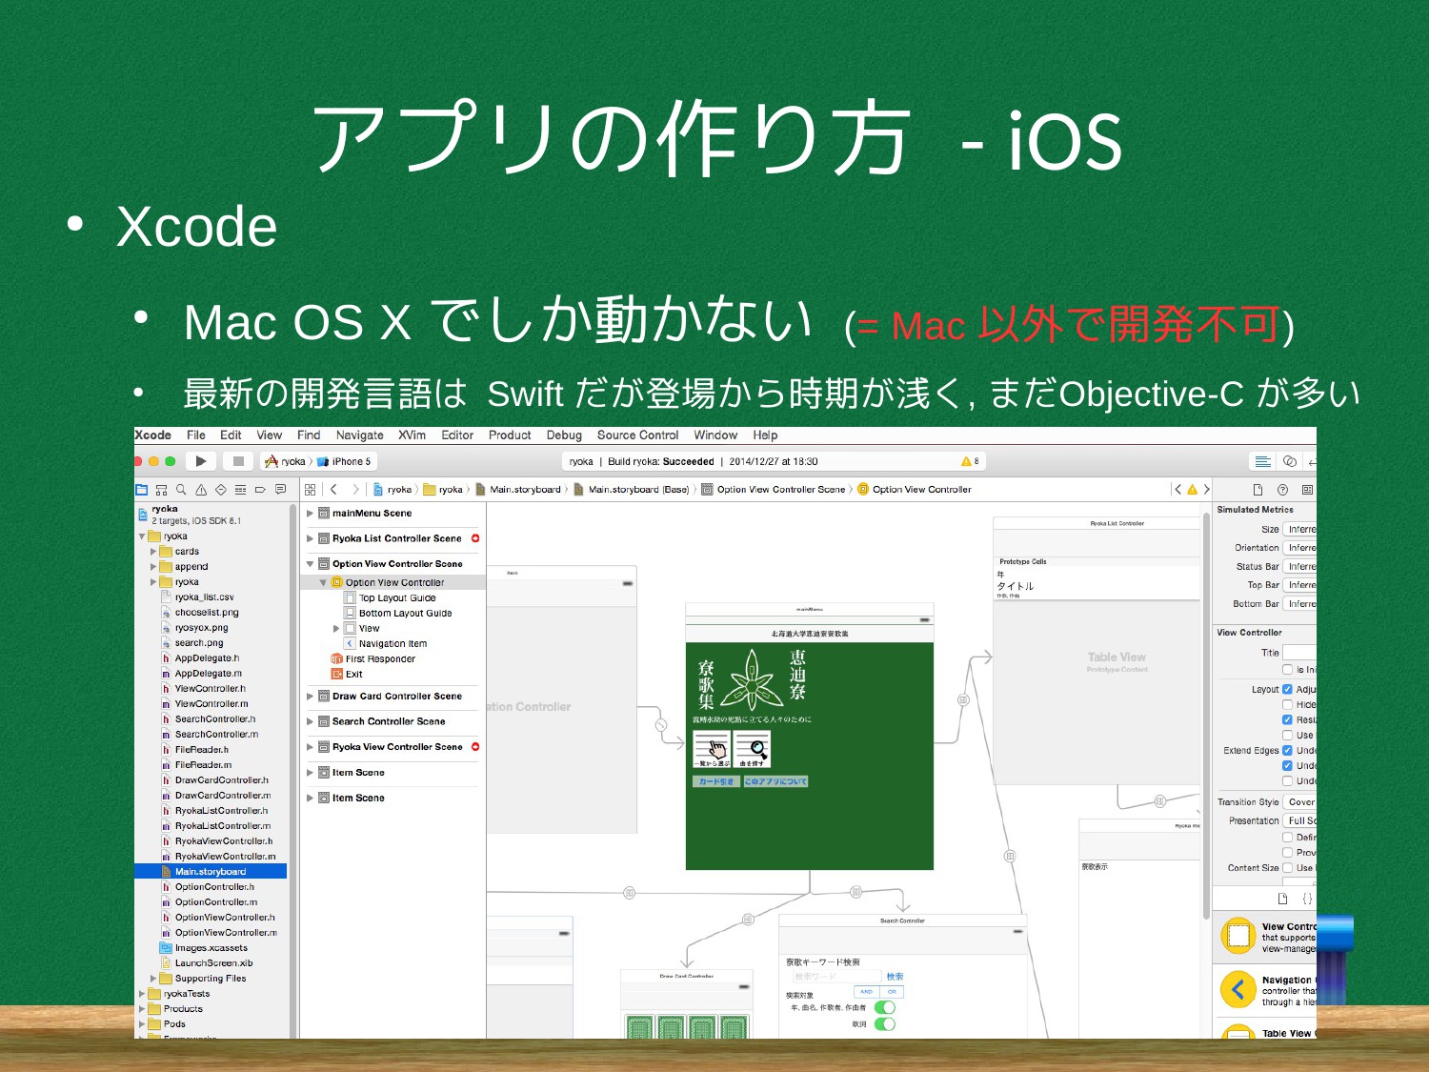Collapse the Option View Controller Scene
This screenshot has width=1429, height=1072.
[310, 564]
